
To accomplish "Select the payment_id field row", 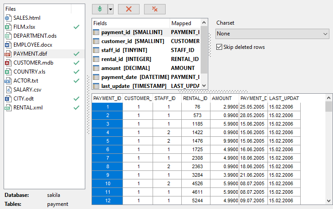I will [130, 32].
